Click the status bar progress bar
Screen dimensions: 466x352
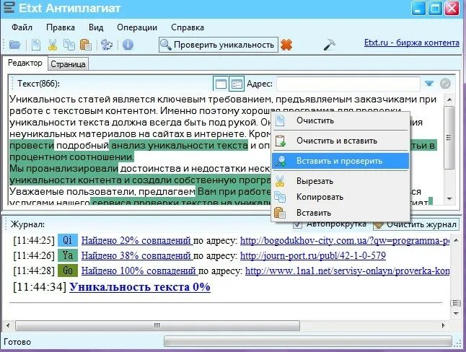[x=308, y=342]
